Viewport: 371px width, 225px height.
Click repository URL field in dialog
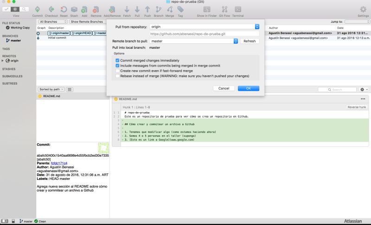pos(205,34)
